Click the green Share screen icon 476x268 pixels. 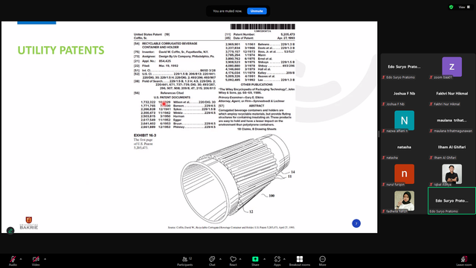coord(255,259)
